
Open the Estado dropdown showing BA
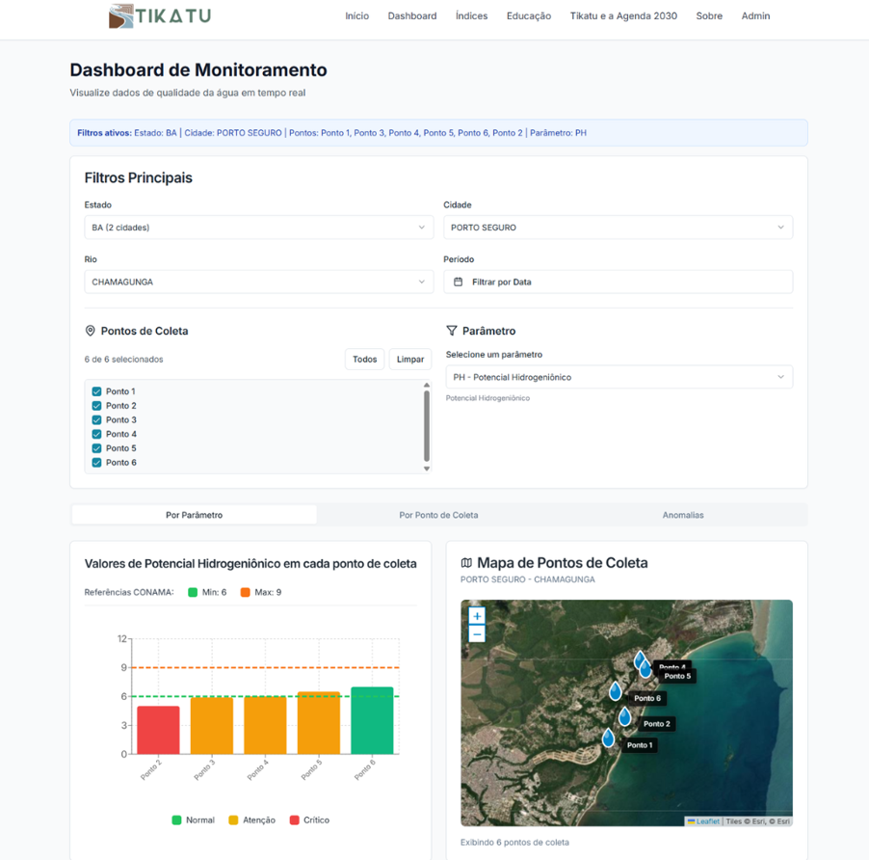pos(259,228)
